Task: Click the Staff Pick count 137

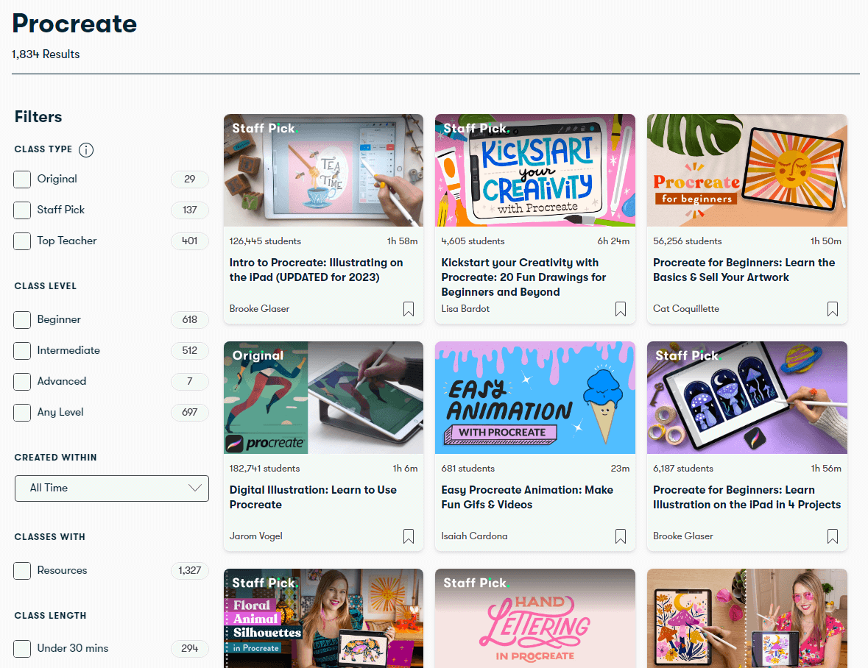Action: click(x=190, y=210)
